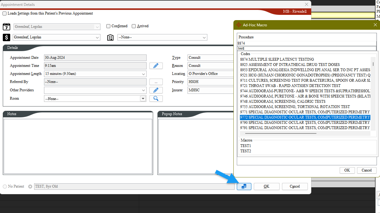
Task: Enable Loads Settings from Previous Appointment checkbox
Action: (4, 14)
